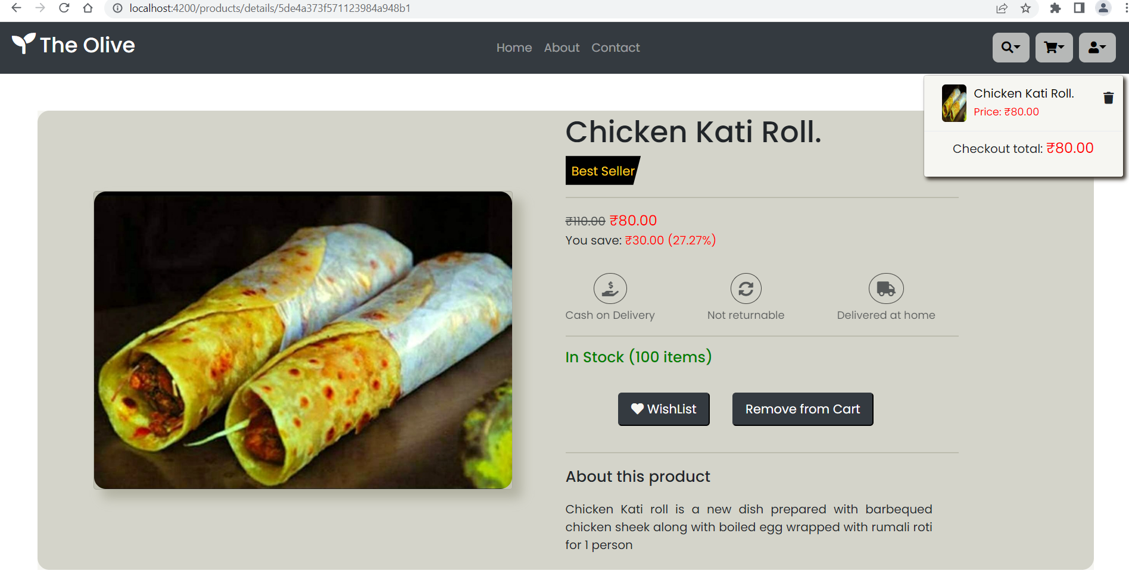Click the shopping cart icon
The height and width of the screenshot is (577, 1129).
click(x=1050, y=47)
